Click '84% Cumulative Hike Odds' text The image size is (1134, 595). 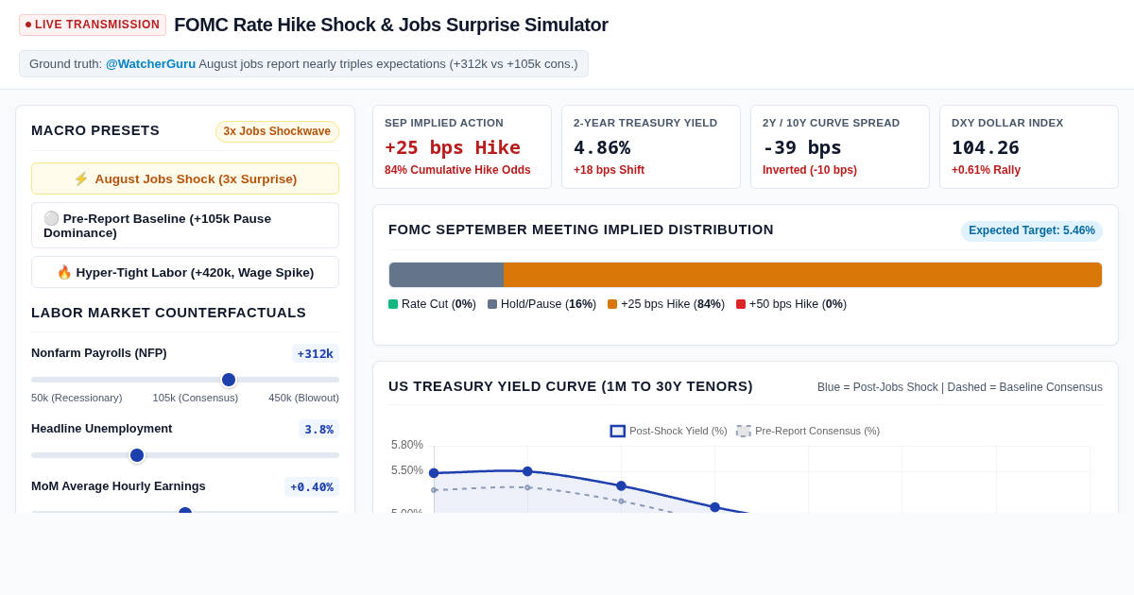457,170
